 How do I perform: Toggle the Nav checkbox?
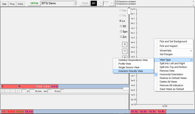[120, 10]
